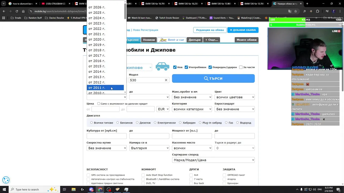Screen dimensions: 344x193
Task: Select the Дизелов engine radio button
Action: click(x=137, y=123)
